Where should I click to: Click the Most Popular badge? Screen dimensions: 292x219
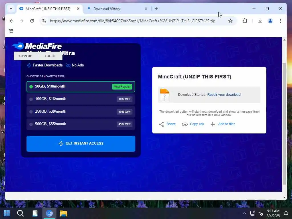point(122,87)
